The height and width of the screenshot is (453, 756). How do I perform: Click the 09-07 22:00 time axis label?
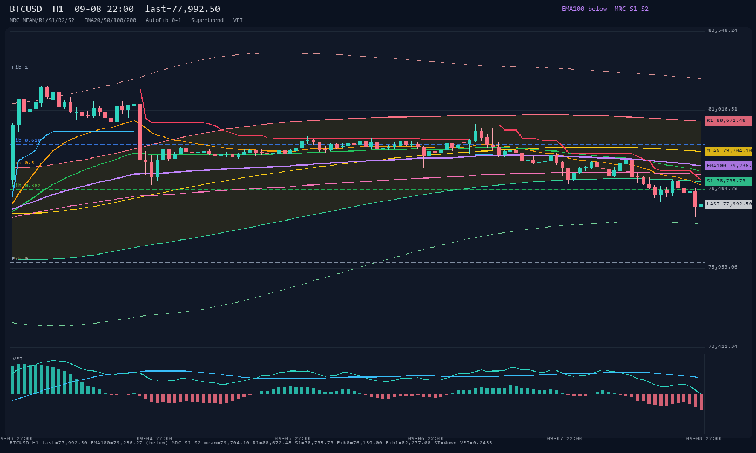pyautogui.click(x=565, y=438)
